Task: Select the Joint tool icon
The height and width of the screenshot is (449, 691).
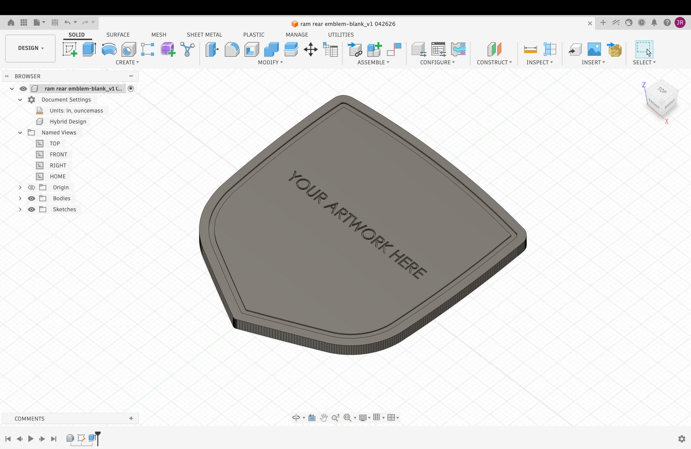Action: (394, 49)
